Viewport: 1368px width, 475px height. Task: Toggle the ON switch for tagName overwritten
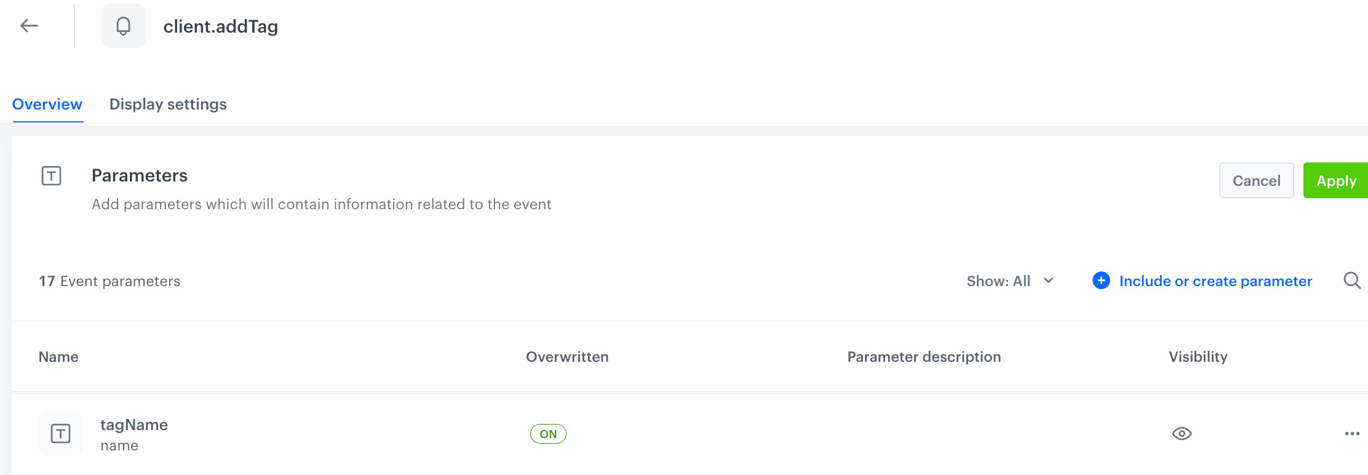coord(547,433)
